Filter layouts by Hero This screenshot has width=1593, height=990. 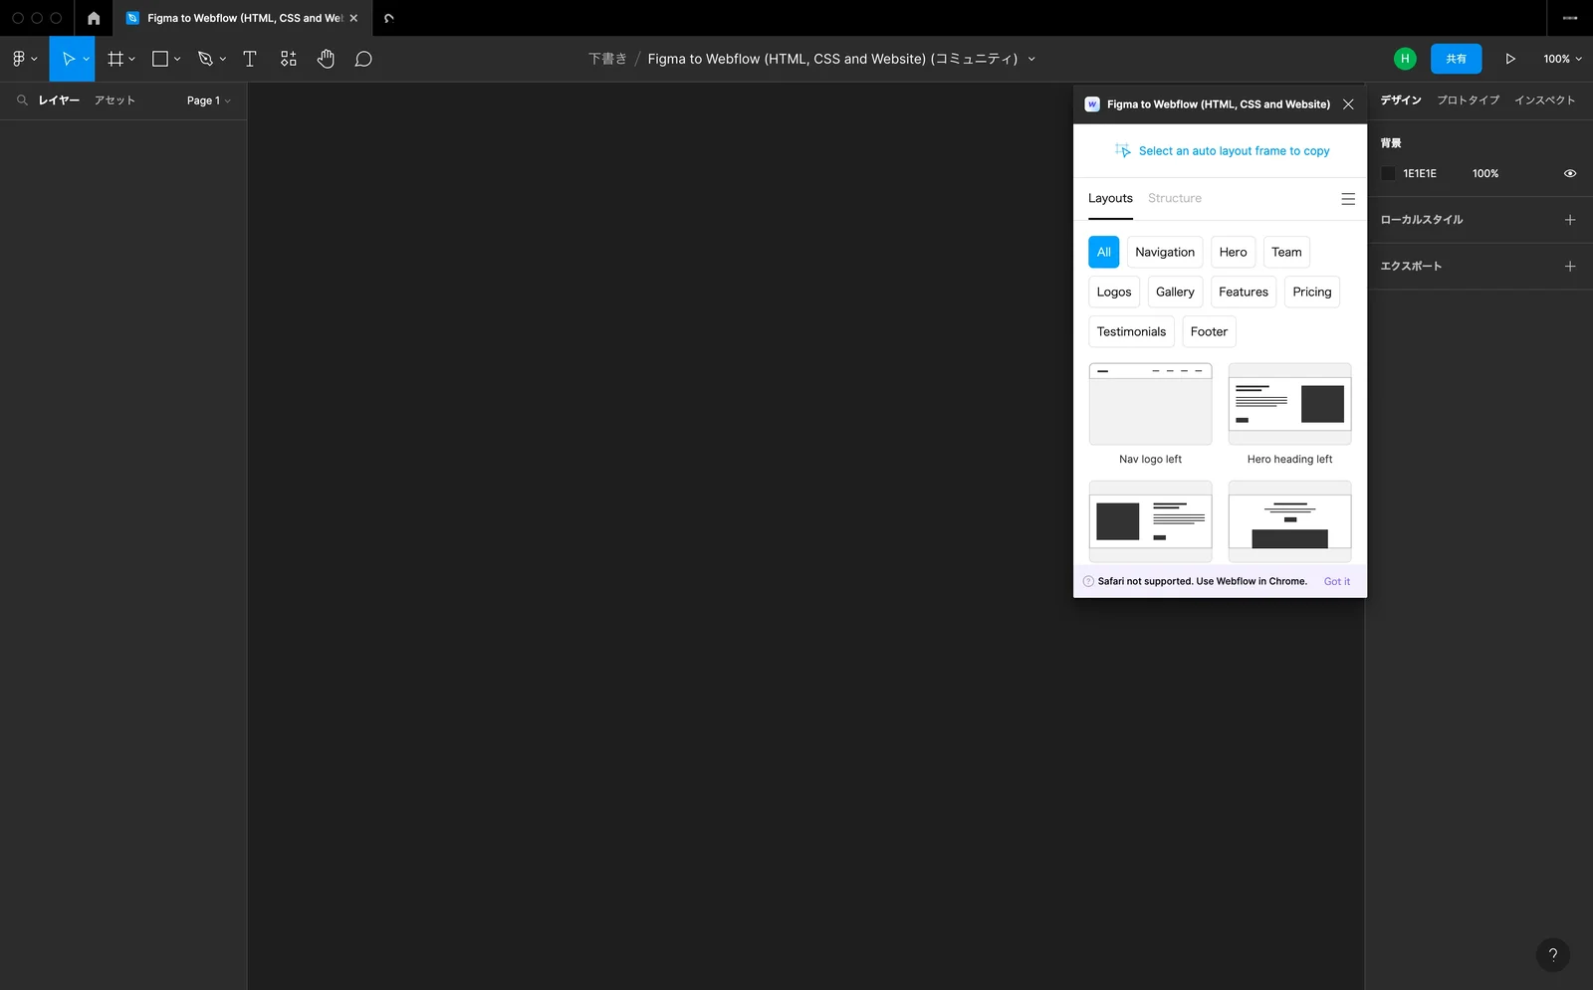pos(1233,252)
